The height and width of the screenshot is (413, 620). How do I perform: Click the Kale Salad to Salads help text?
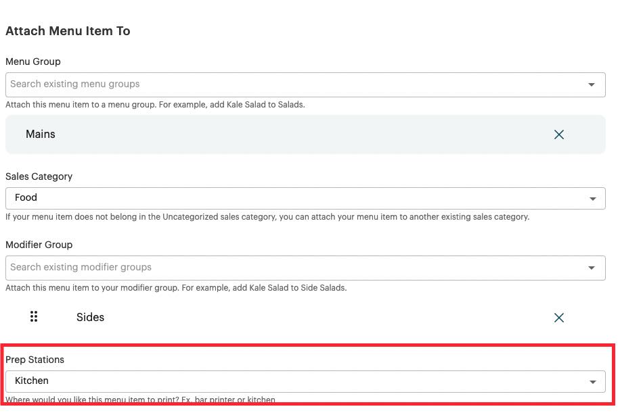(155, 105)
